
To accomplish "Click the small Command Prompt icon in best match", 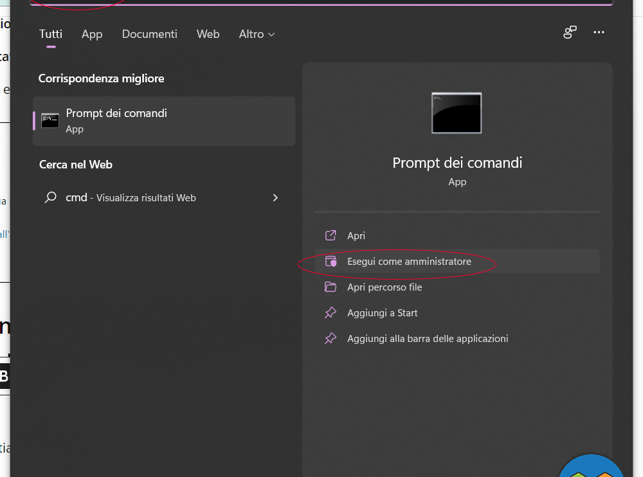I will click(50, 120).
